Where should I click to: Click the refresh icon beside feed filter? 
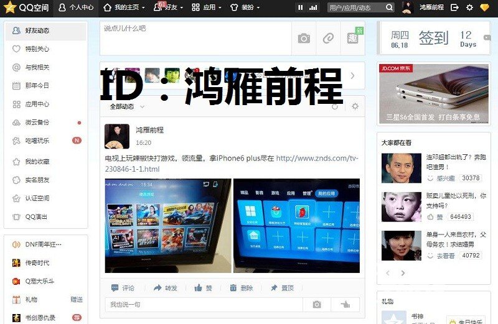click(336, 106)
